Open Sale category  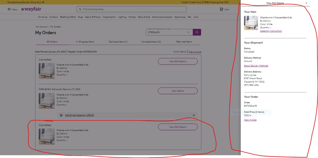click(196, 17)
